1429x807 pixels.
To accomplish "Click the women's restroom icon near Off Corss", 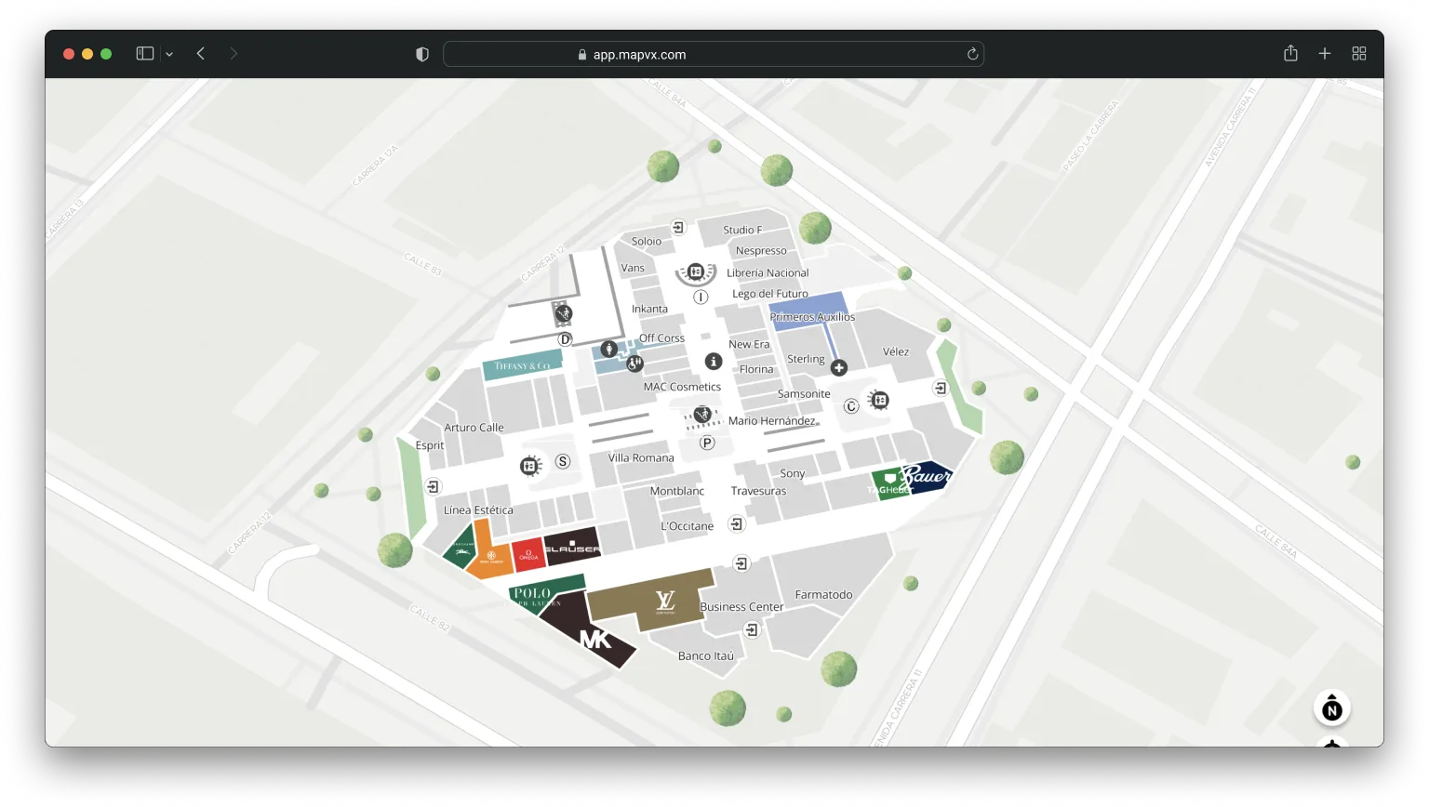I will click(x=608, y=348).
